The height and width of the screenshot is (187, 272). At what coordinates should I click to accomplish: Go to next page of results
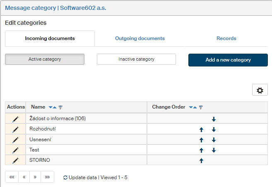[x=35, y=177]
